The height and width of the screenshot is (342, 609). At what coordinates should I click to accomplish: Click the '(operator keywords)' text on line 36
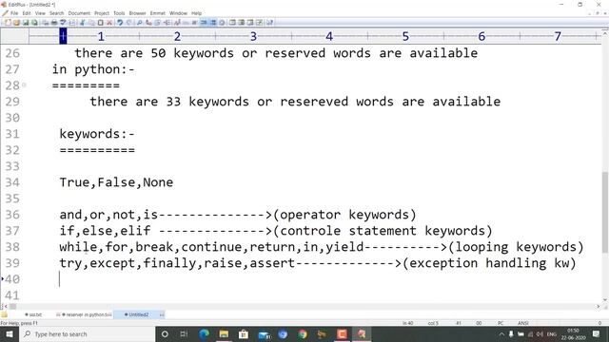pos(344,215)
